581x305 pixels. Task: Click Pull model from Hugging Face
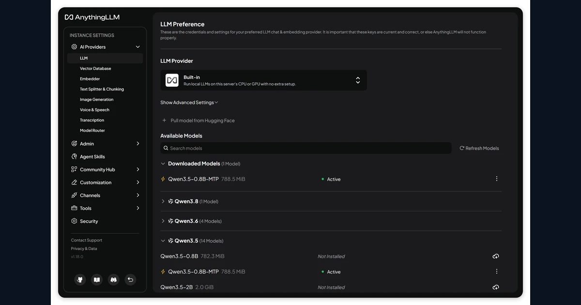tap(198, 121)
